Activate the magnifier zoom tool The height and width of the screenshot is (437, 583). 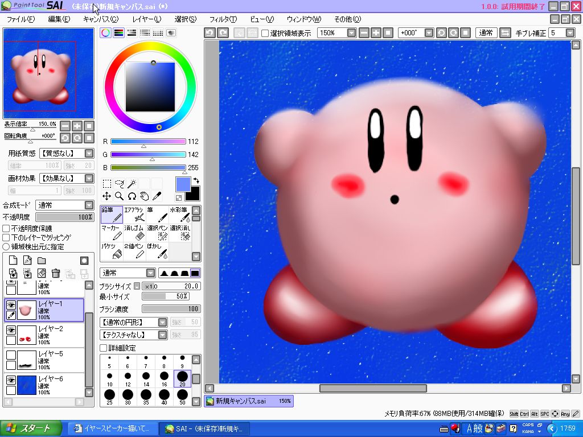click(120, 196)
